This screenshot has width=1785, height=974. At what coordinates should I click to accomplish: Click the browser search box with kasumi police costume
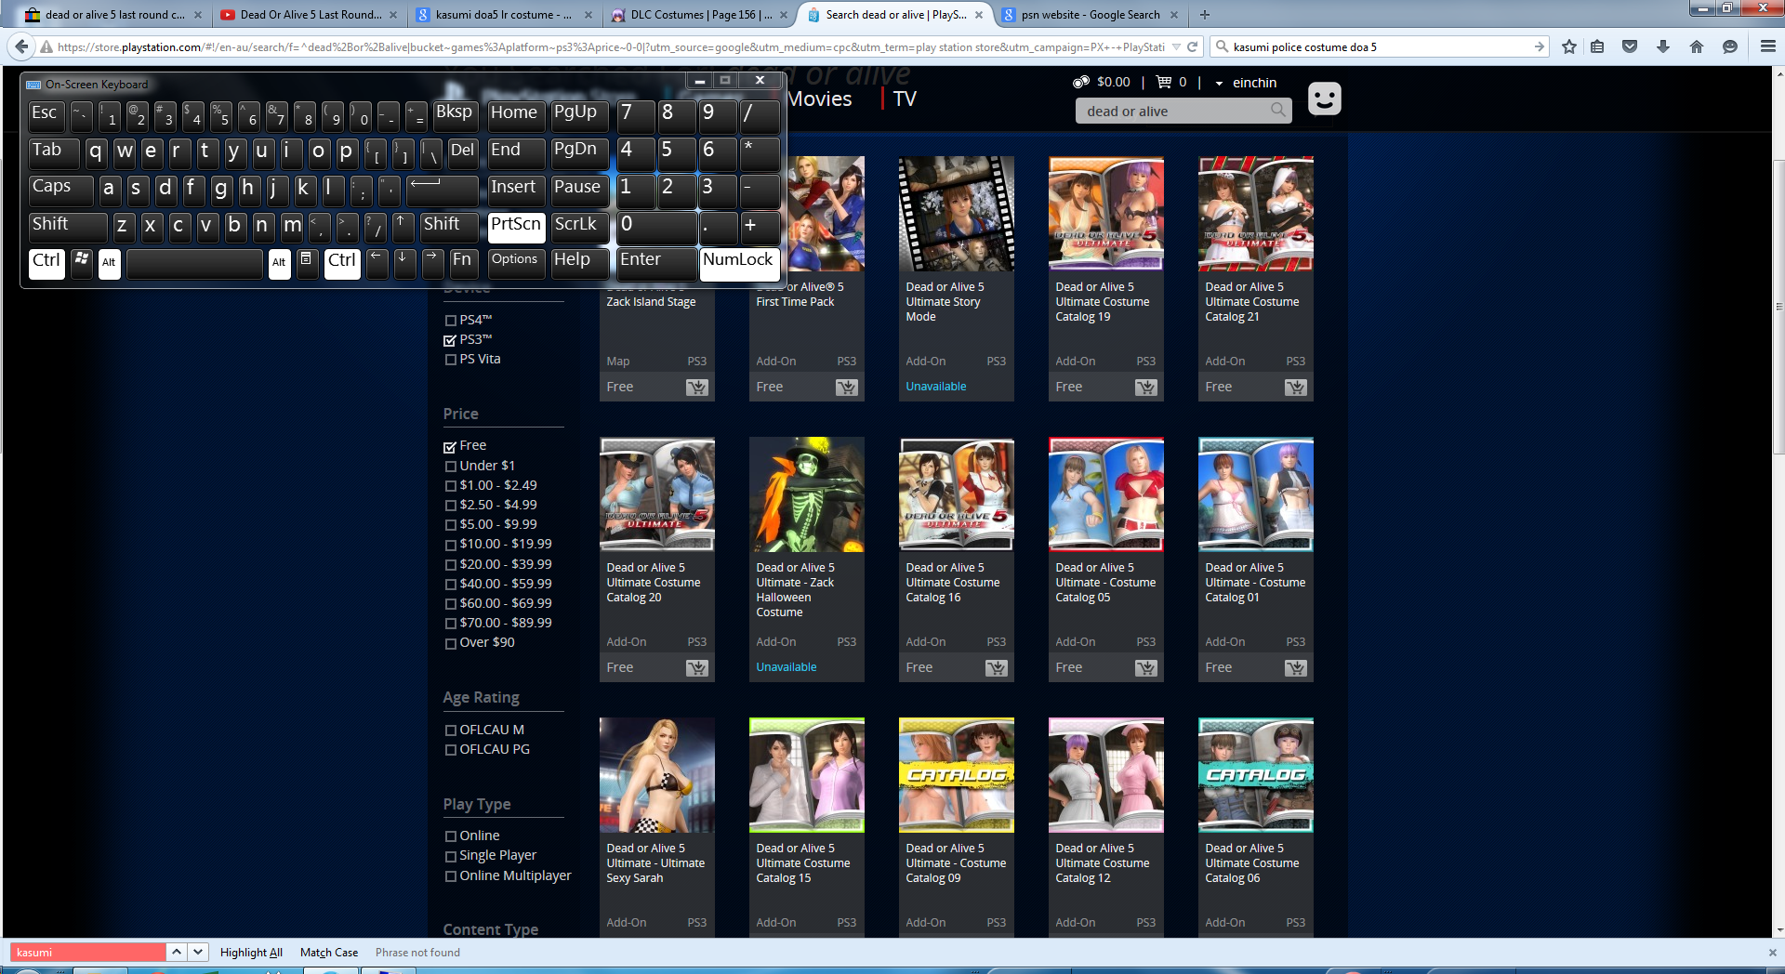pos(1382,46)
